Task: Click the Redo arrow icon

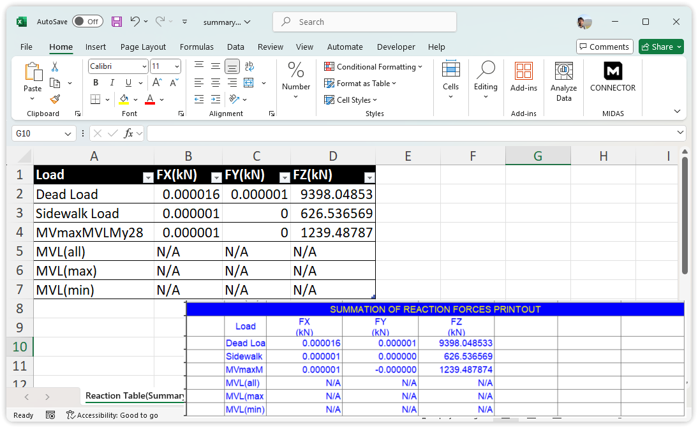Action: 160,21
